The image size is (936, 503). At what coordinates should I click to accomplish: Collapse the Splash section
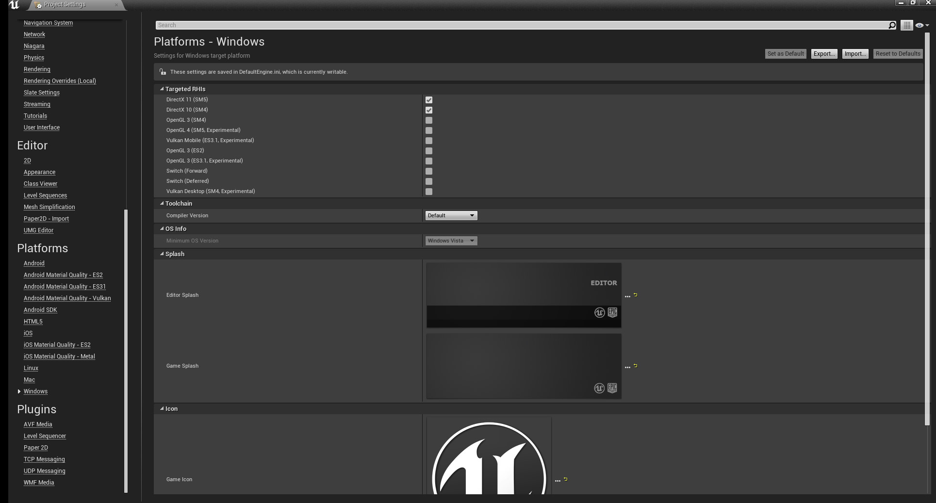point(162,254)
